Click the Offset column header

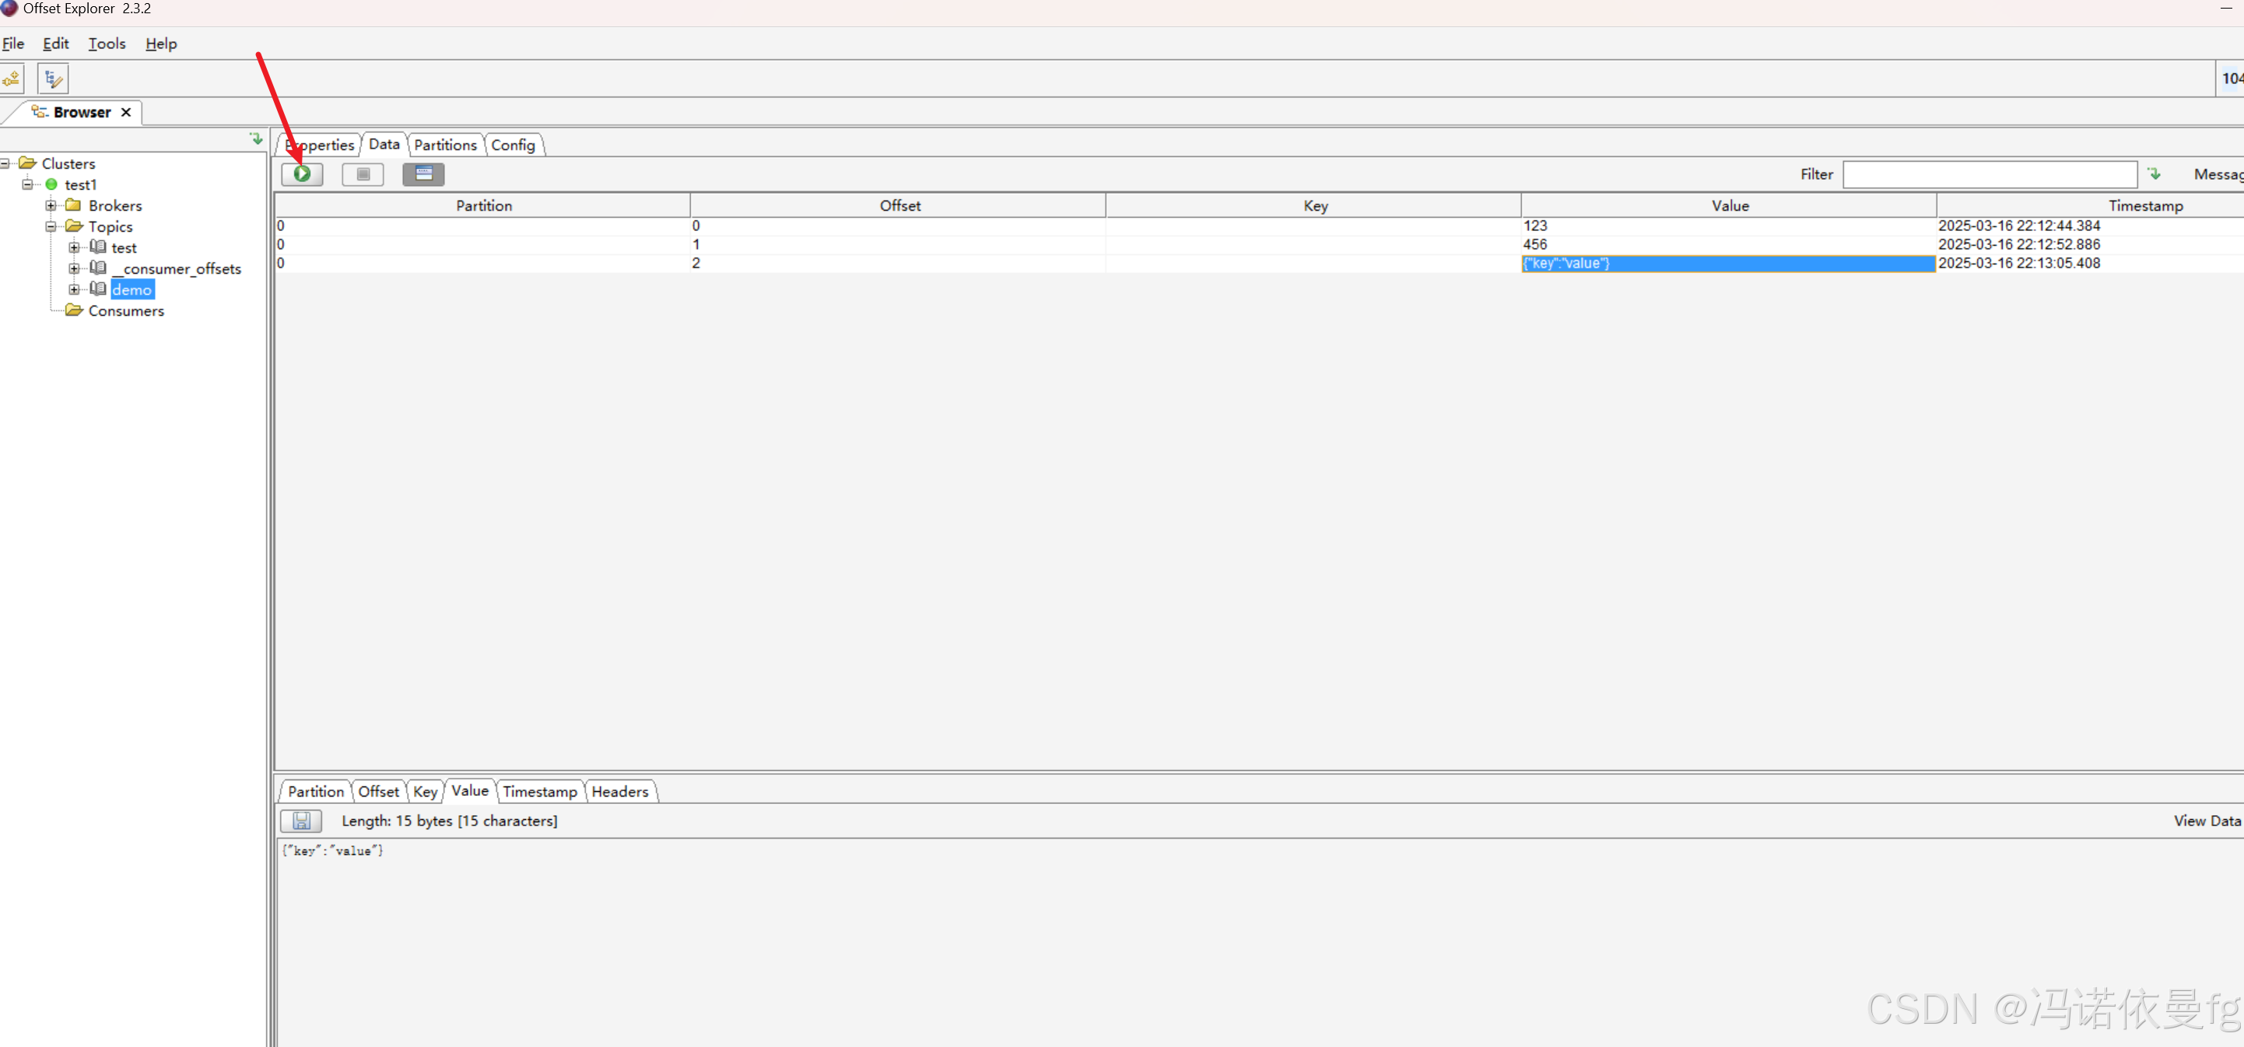coord(899,205)
